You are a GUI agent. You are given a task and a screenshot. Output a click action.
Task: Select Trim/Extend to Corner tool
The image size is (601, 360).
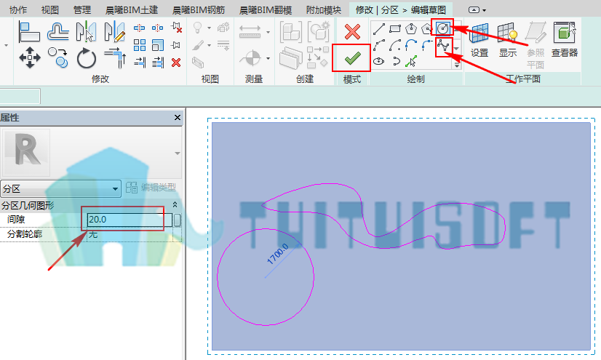115,57
